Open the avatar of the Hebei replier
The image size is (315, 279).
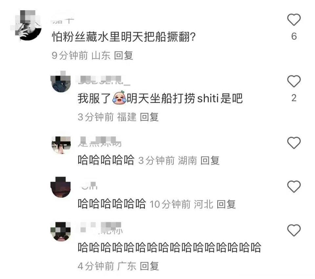(60, 187)
